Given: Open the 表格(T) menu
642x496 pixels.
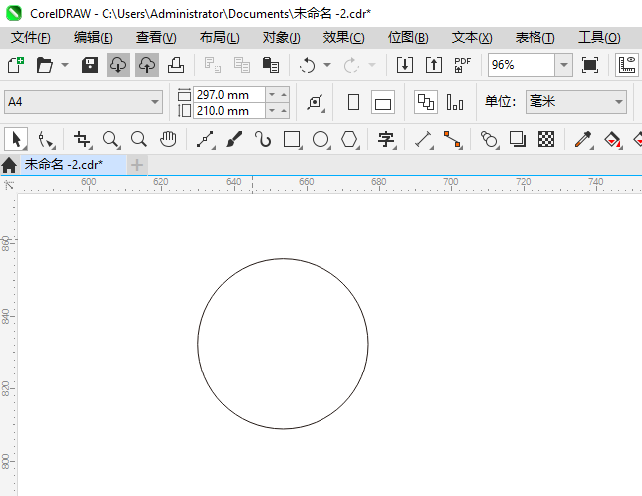Looking at the screenshot, I should [535, 38].
